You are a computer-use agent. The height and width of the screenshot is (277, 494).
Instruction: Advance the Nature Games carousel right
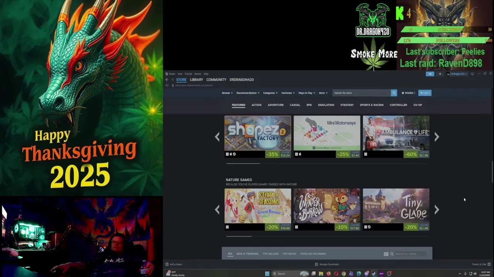(x=436, y=210)
